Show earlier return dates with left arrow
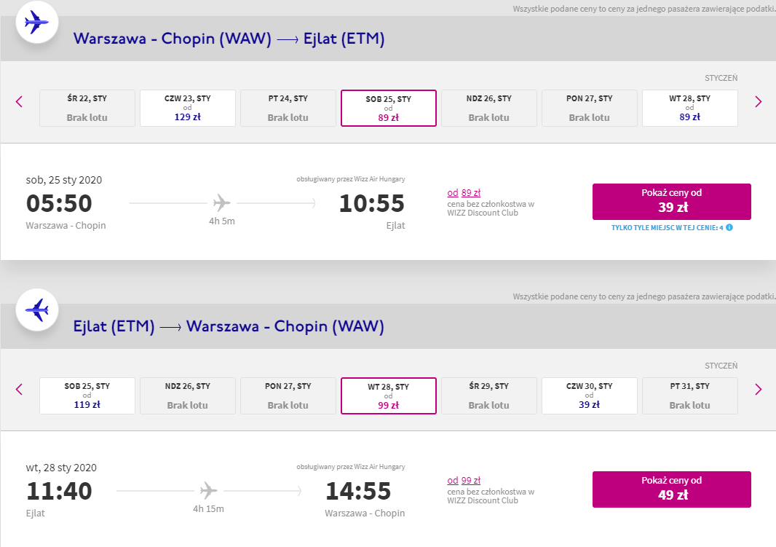This screenshot has width=776, height=547. tap(20, 389)
